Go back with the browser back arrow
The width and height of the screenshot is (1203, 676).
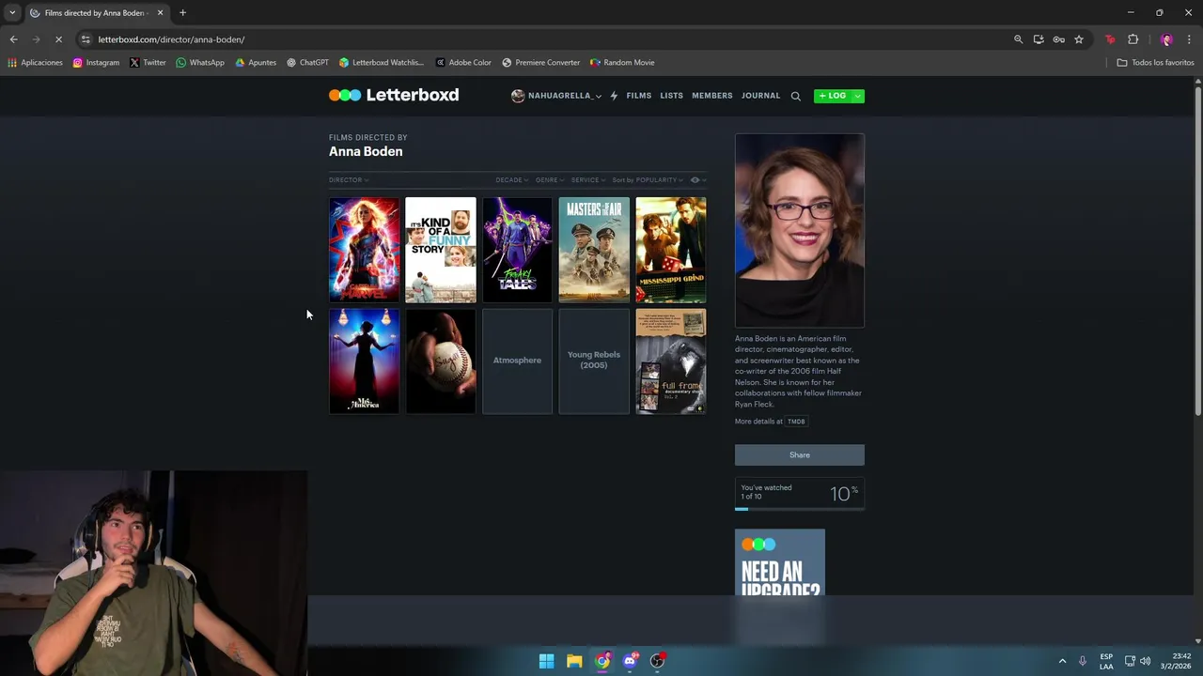pyautogui.click(x=13, y=39)
